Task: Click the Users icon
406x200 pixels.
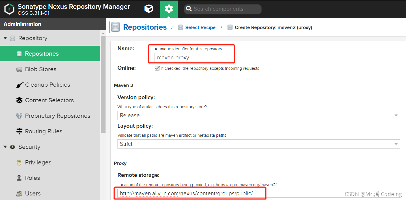Action: 19,194
